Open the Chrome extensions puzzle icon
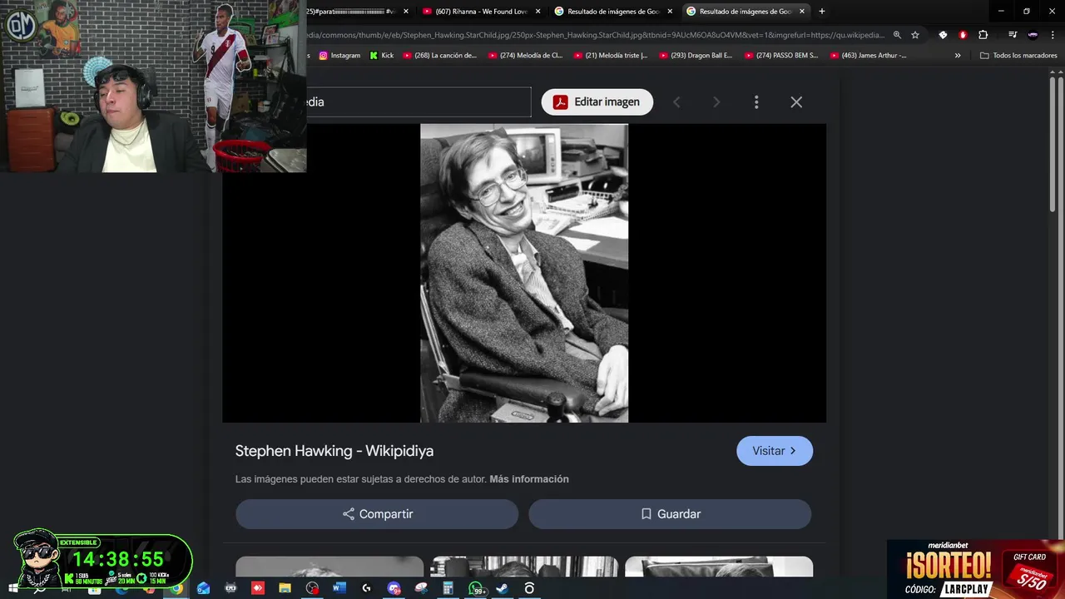Viewport: 1065px width, 599px height. tap(983, 35)
